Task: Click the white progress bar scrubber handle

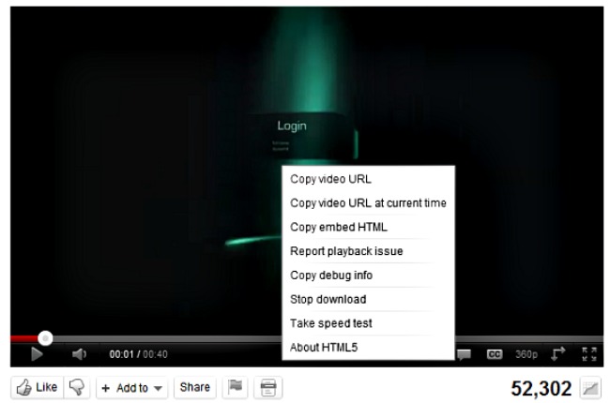Action: coord(45,337)
